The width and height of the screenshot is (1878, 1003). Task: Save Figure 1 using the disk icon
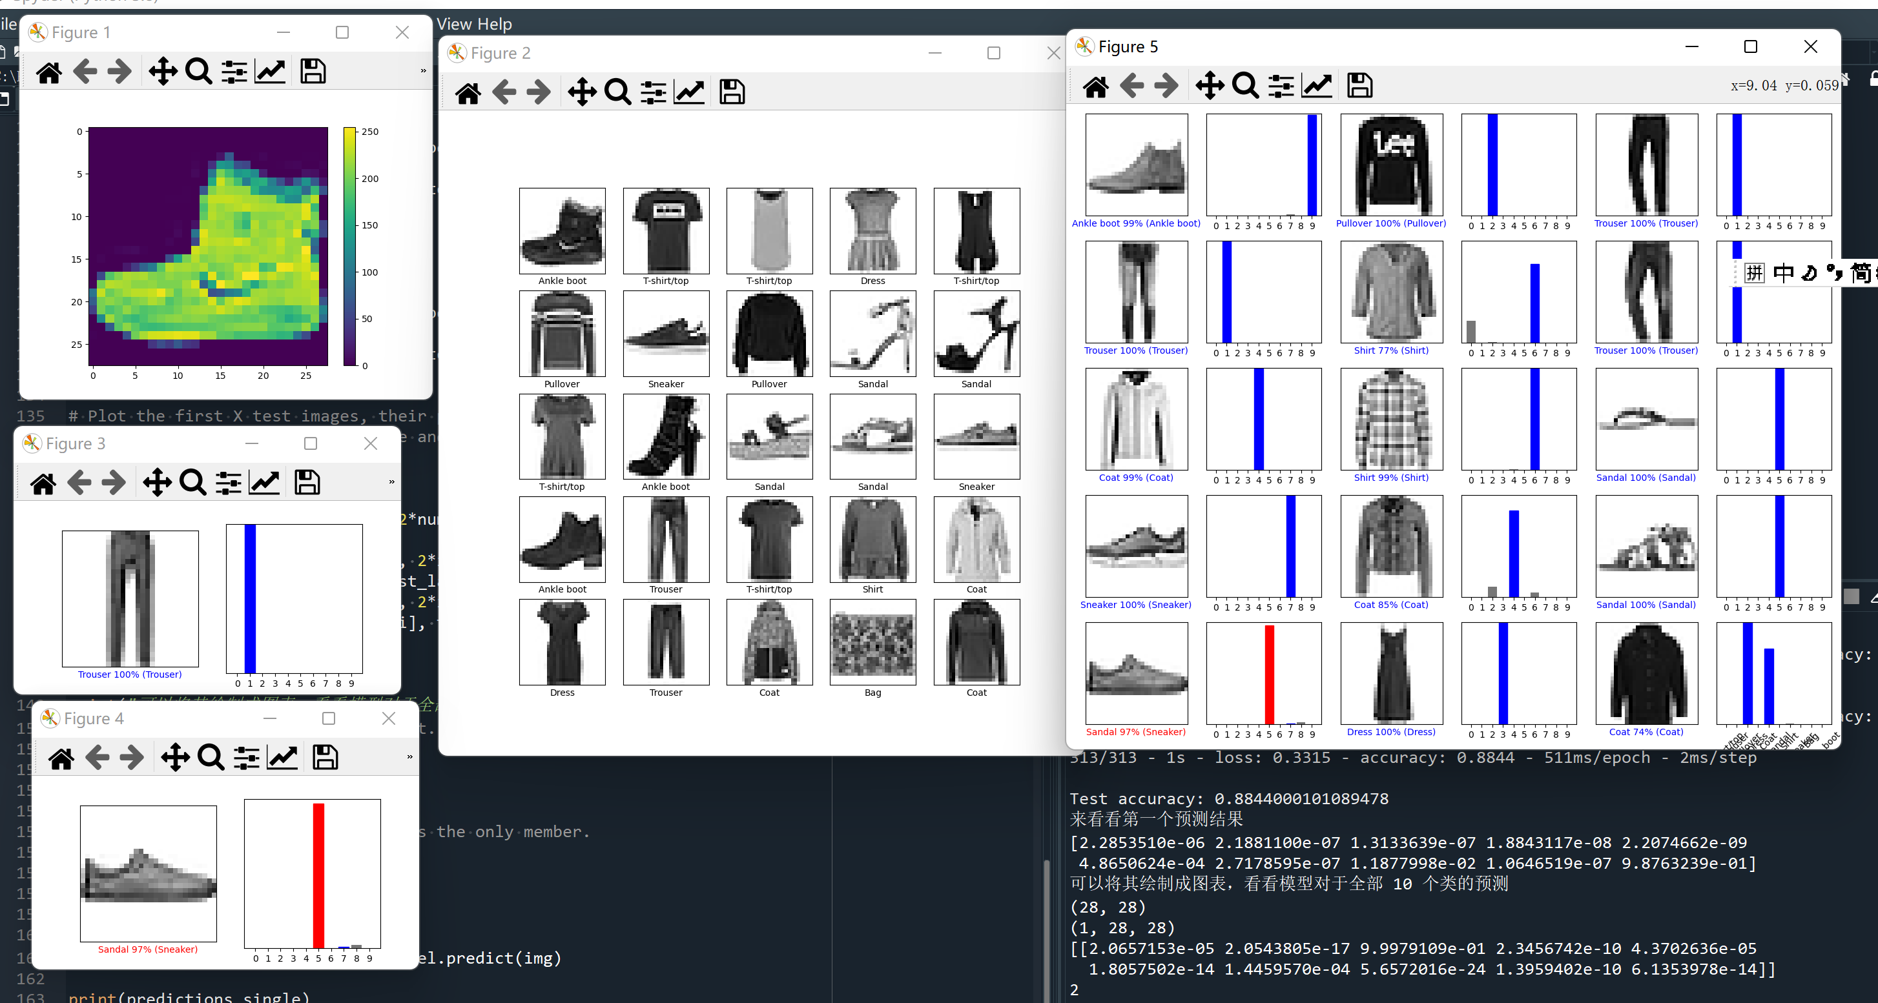tap(313, 72)
